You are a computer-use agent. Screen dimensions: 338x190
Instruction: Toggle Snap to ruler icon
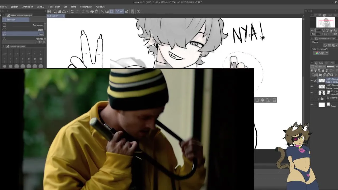click(117, 11)
